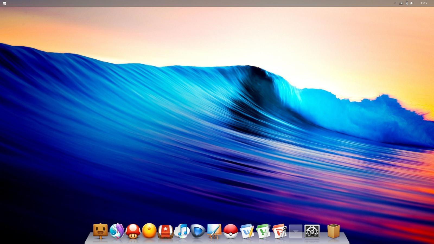This screenshot has width=434, height=244.
Task: Click the clock showing 13:15
Action: (424, 3)
